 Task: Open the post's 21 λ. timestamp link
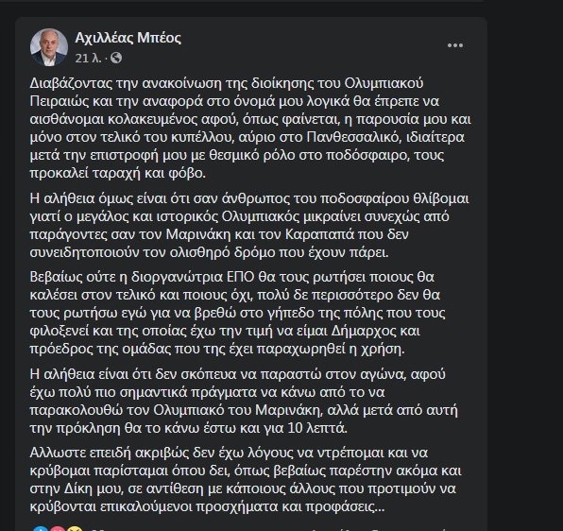point(88,59)
